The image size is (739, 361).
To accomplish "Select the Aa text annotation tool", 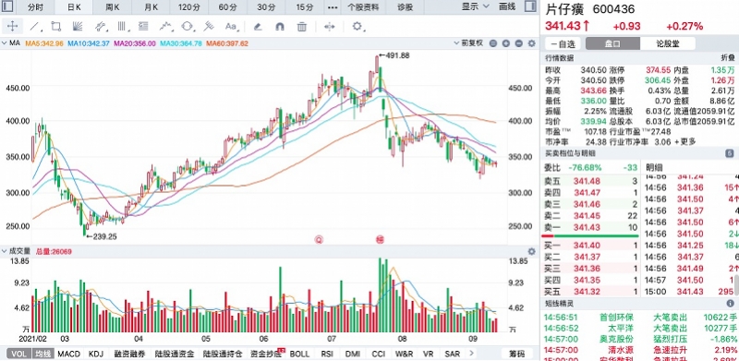I will (230, 27).
